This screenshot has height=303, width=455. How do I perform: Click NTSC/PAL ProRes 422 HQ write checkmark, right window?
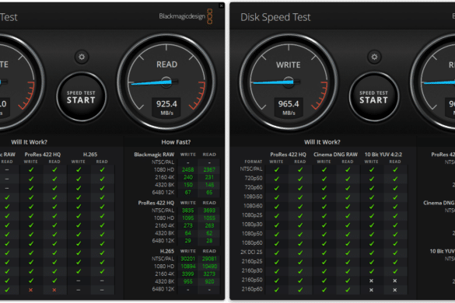277,169
